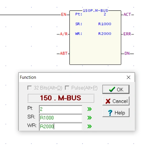Image resolution: width=151 pixels, height=159 pixels.
Task: Open Help for the M-BUS function
Action: tap(116, 113)
